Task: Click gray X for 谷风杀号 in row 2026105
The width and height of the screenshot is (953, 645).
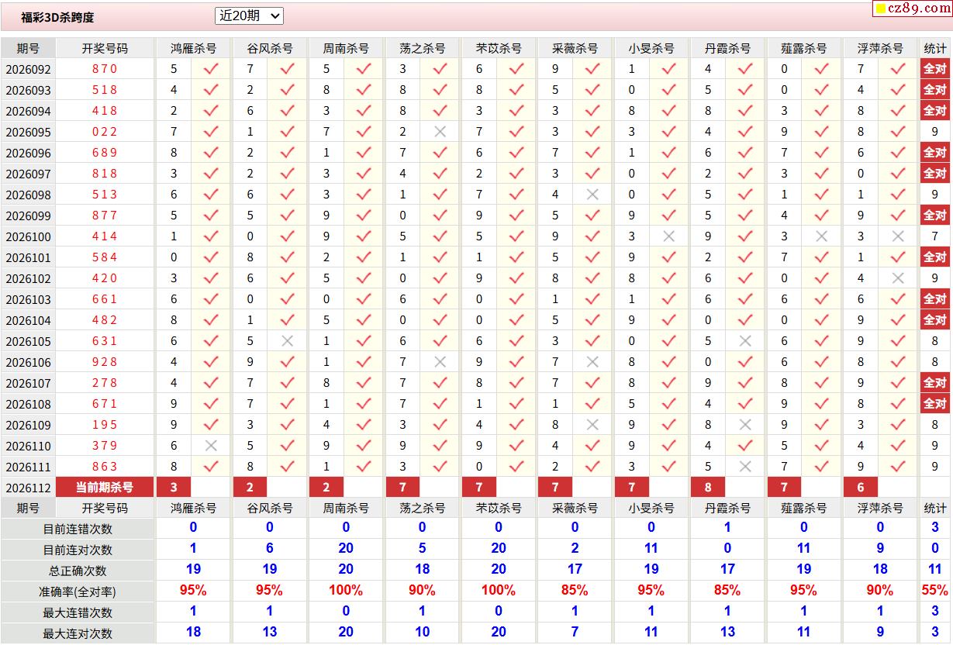Action: (x=287, y=341)
